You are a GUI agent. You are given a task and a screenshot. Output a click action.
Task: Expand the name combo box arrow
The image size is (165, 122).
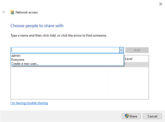click(x=121, y=50)
